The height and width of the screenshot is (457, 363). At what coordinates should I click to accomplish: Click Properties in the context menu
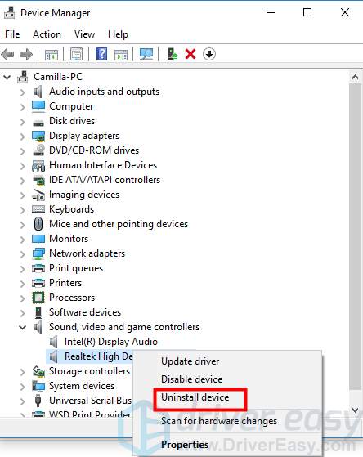click(x=185, y=445)
